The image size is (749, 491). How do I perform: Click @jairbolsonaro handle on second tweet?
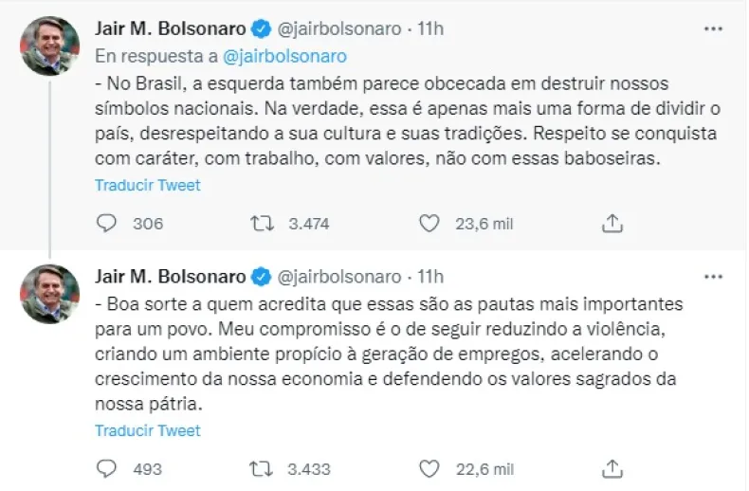pyautogui.click(x=338, y=276)
